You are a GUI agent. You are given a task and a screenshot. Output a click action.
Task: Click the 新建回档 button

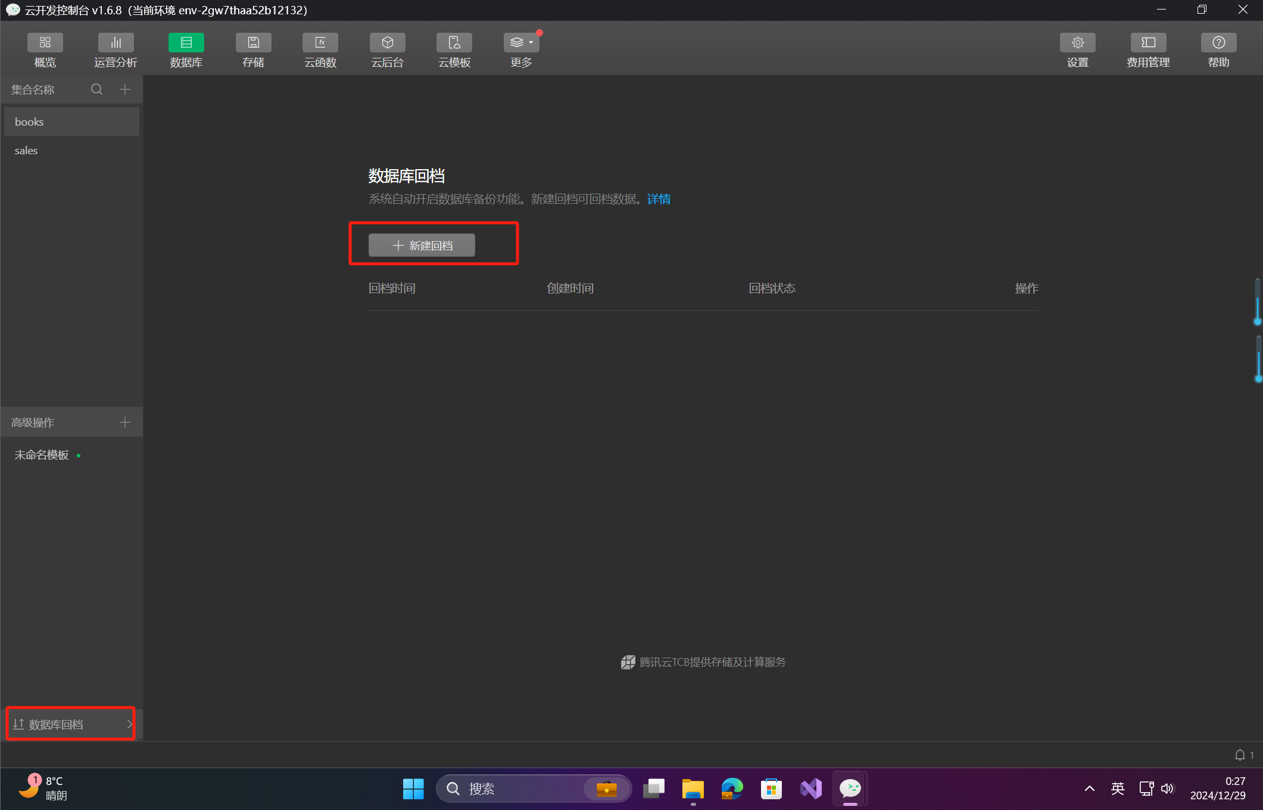pyautogui.click(x=422, y=245)
